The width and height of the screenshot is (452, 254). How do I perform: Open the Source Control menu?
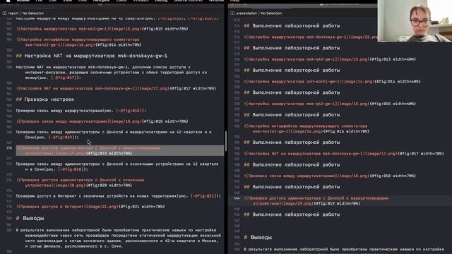188,1
